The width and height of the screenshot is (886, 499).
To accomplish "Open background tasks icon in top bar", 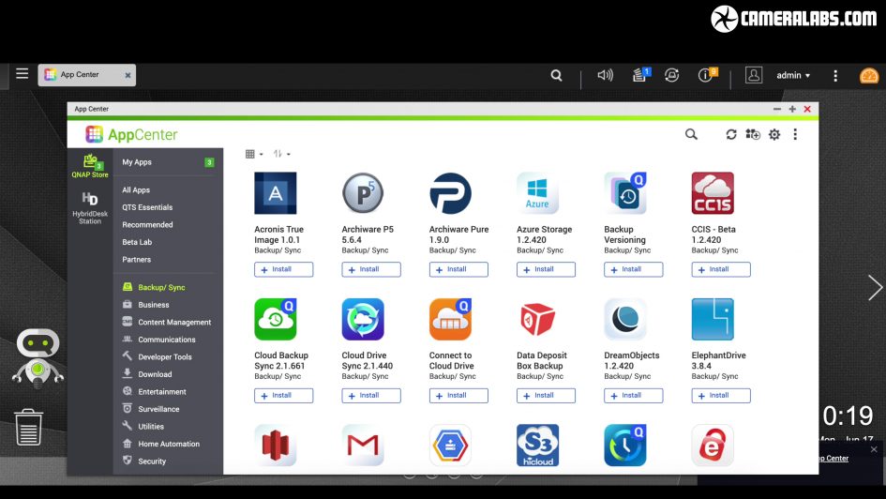I will tap(641, 75).
